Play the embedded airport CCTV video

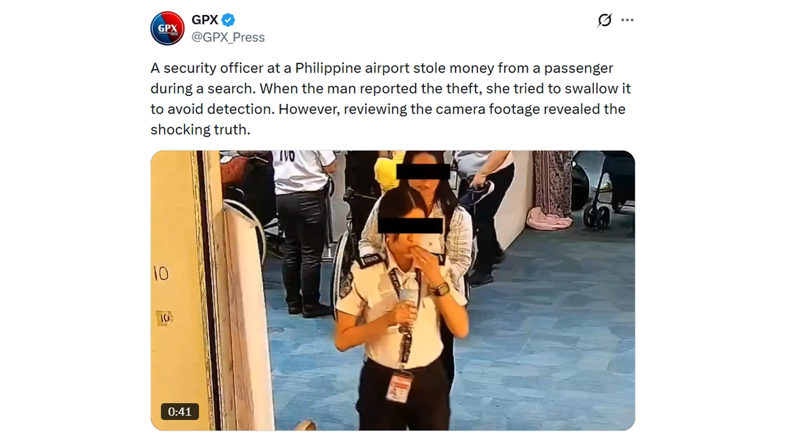pos(392,290)
